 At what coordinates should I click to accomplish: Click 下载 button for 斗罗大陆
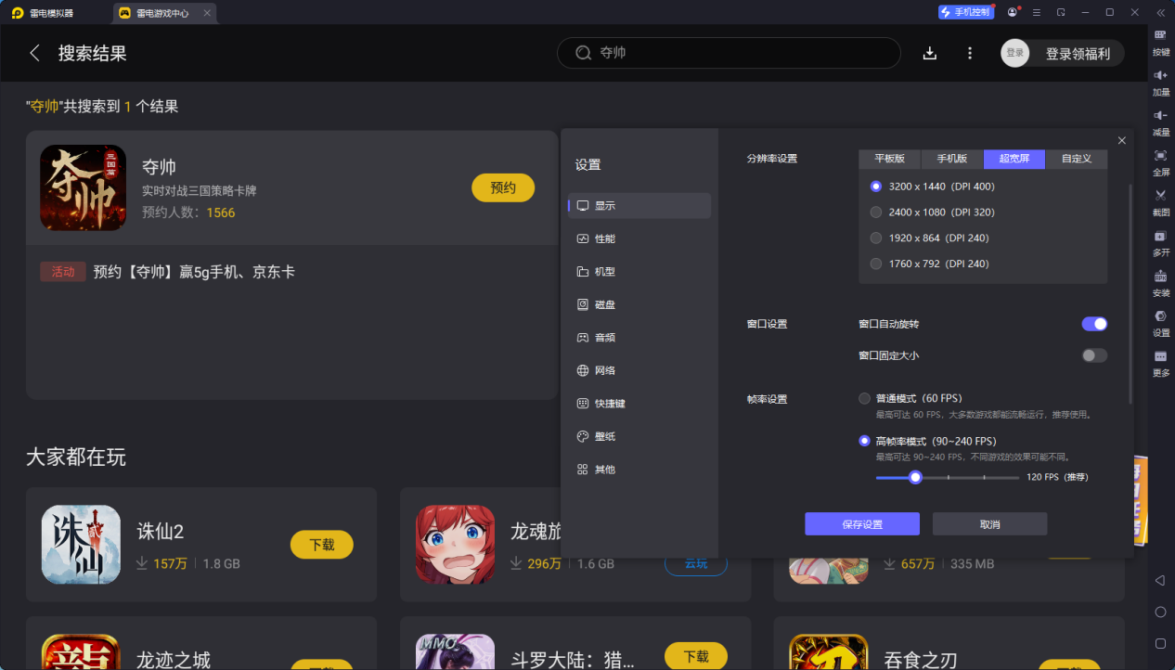(696, 656)
